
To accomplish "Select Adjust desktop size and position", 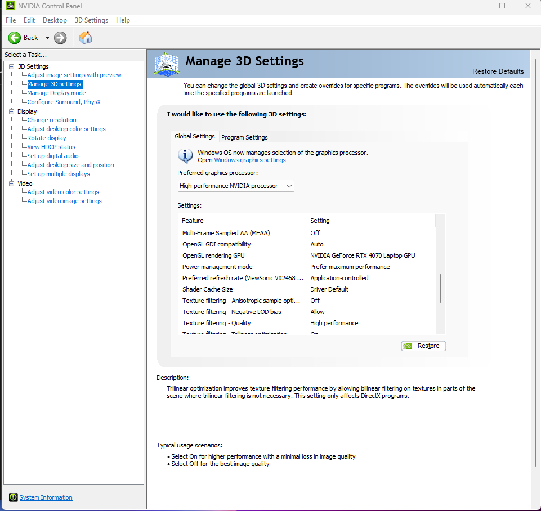I will 70,165.
